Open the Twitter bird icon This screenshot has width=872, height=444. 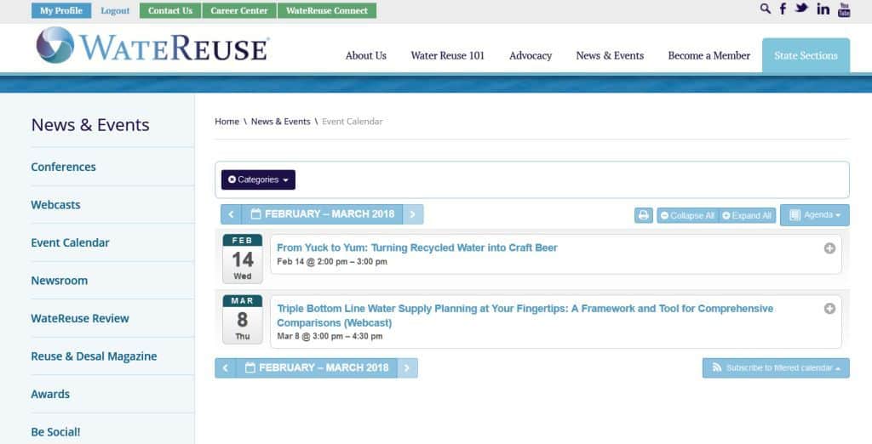[801, 9]
